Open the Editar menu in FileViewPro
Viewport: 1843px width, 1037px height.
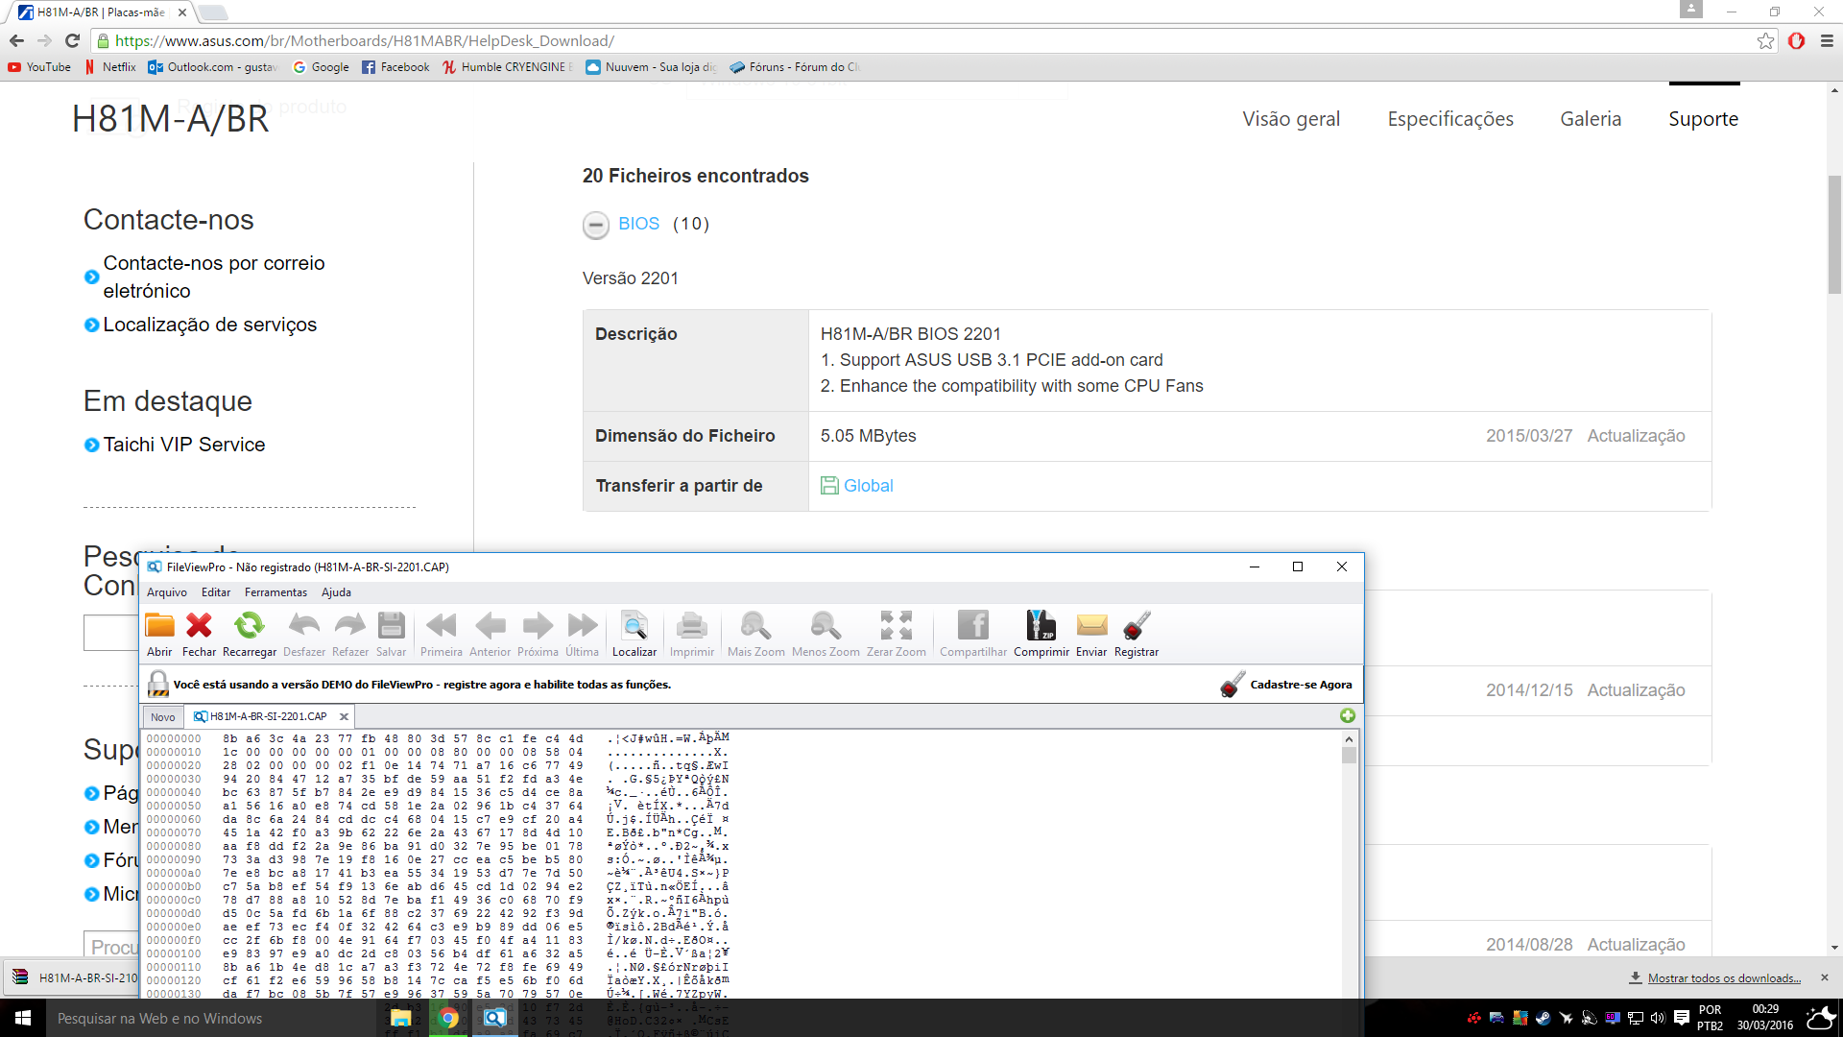click(x=216, y=592)
